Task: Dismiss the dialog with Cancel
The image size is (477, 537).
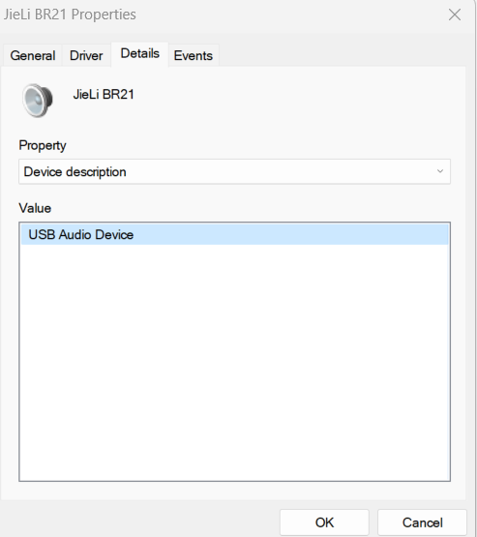Action: tap(422, 522)
